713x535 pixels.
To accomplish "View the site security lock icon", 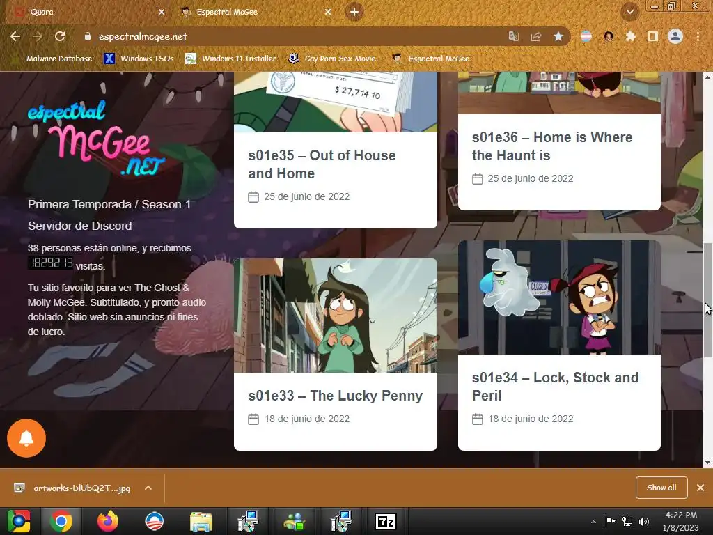I will 87,36.
